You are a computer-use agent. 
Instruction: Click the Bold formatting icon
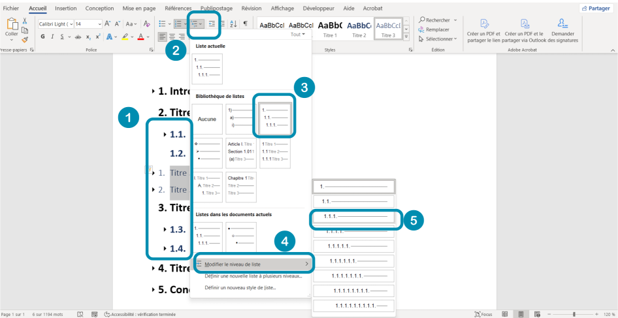(42, 37)
